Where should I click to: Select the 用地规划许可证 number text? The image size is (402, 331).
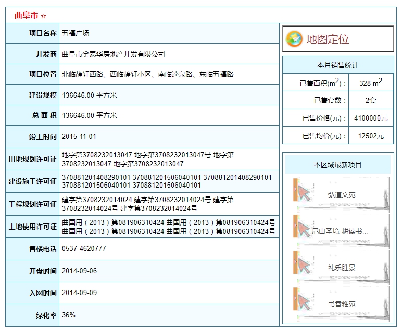(x=148, y=159)
